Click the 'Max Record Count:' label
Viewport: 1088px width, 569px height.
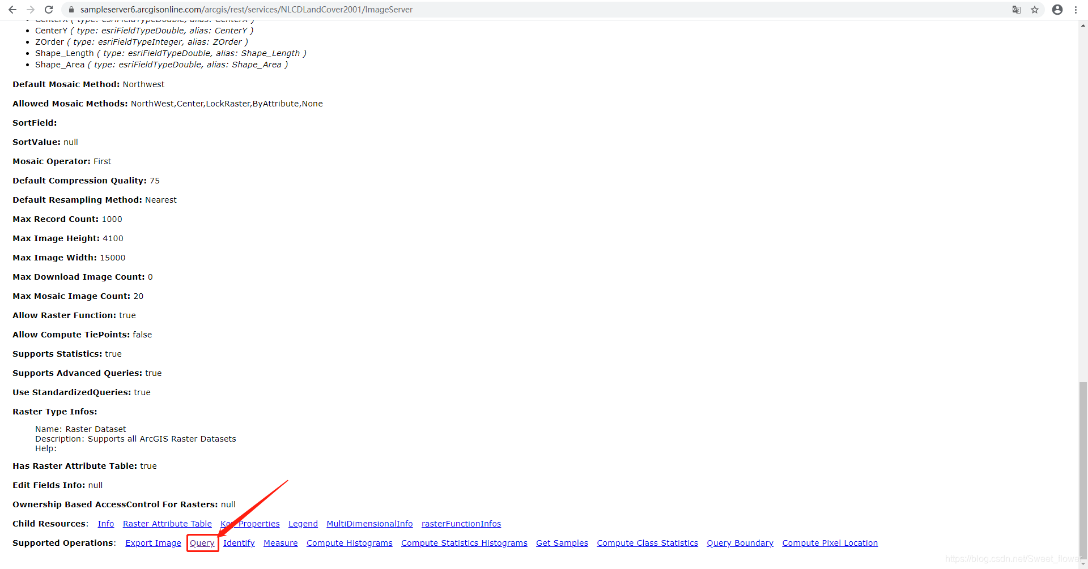(56, 219)
